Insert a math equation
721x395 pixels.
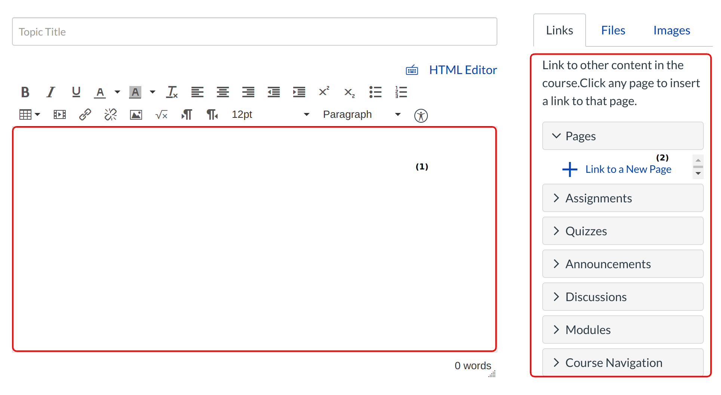[161, 115]
